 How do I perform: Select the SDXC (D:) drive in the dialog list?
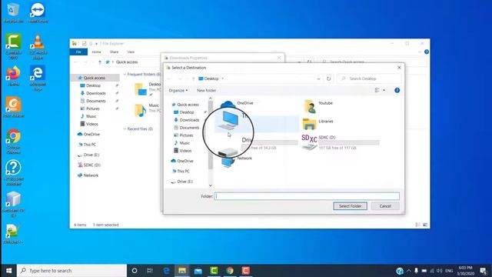point(340,142)
